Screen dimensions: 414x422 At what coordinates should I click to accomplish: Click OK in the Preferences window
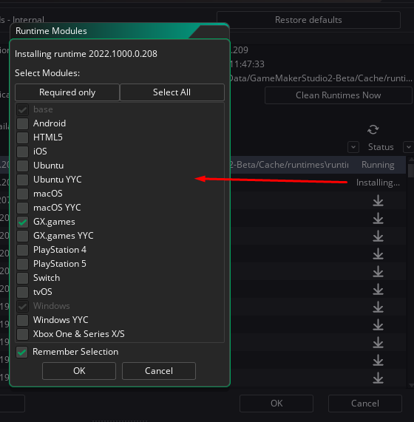tap(276, 404)
